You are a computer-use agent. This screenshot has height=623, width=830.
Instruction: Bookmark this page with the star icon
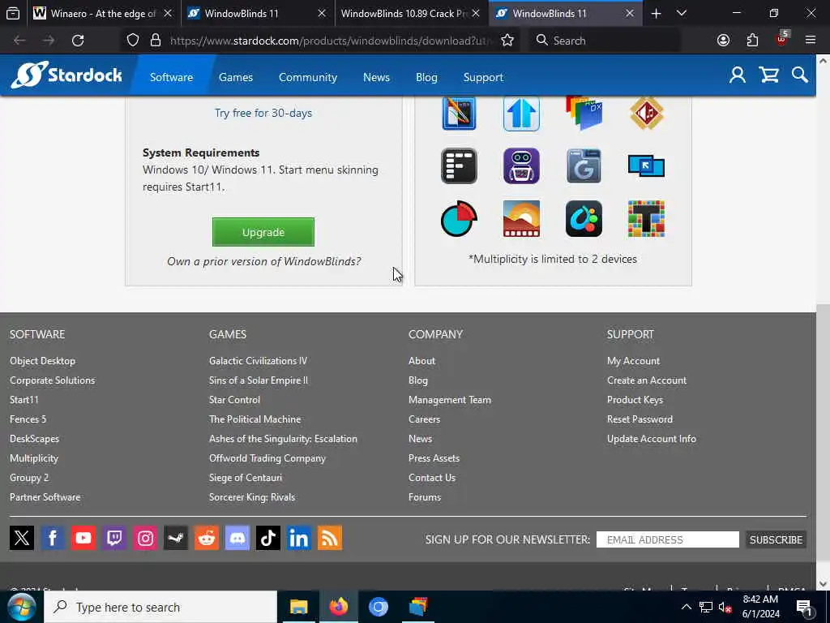point(507,41)
